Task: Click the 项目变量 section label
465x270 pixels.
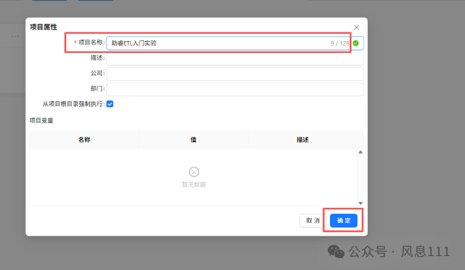Action: point(41,120)
